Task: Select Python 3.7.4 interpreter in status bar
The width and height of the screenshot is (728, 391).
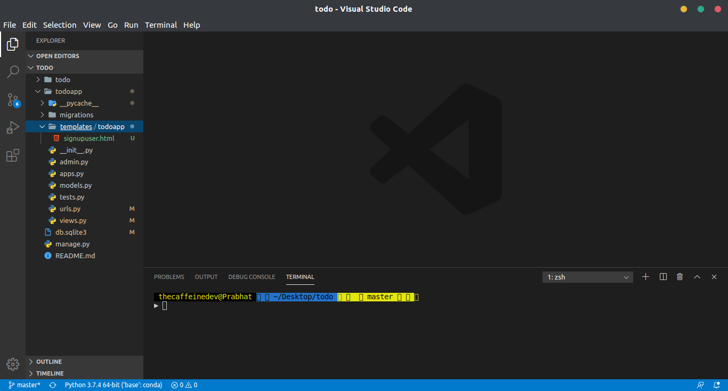Action: tap(113, 385)
